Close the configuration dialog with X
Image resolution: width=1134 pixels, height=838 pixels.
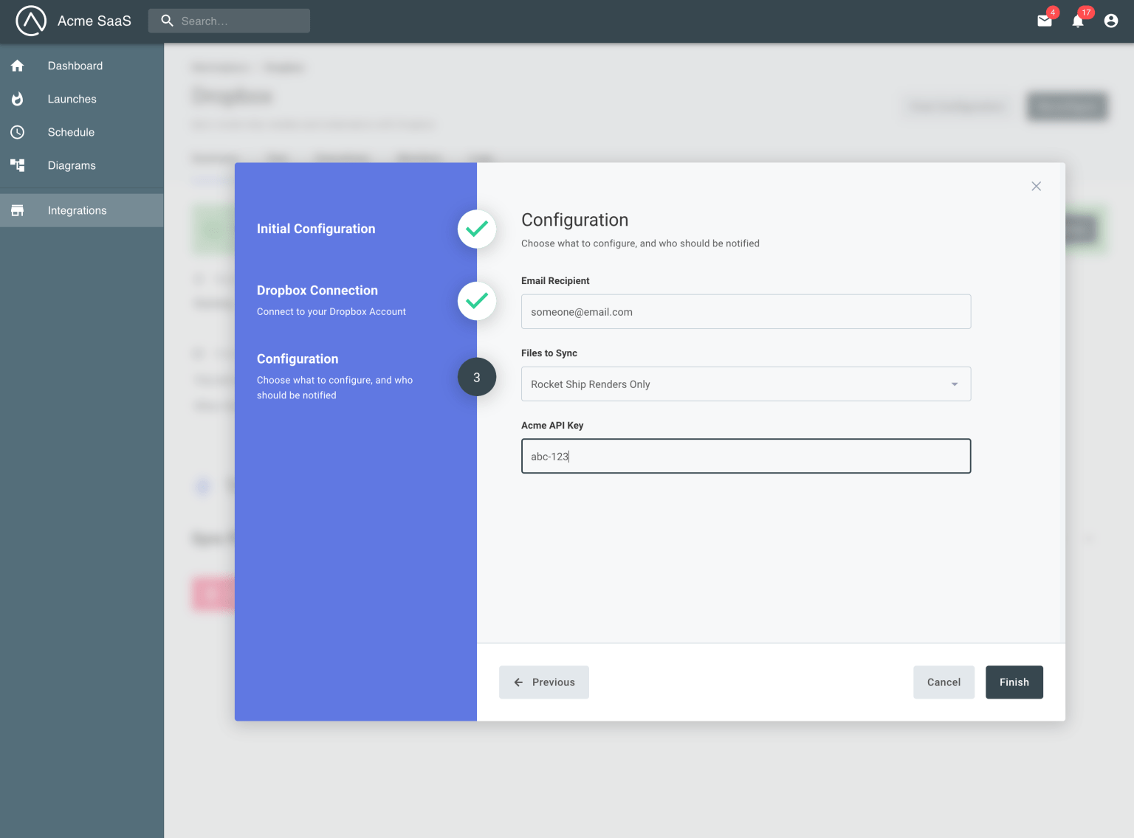point(1037,186)
